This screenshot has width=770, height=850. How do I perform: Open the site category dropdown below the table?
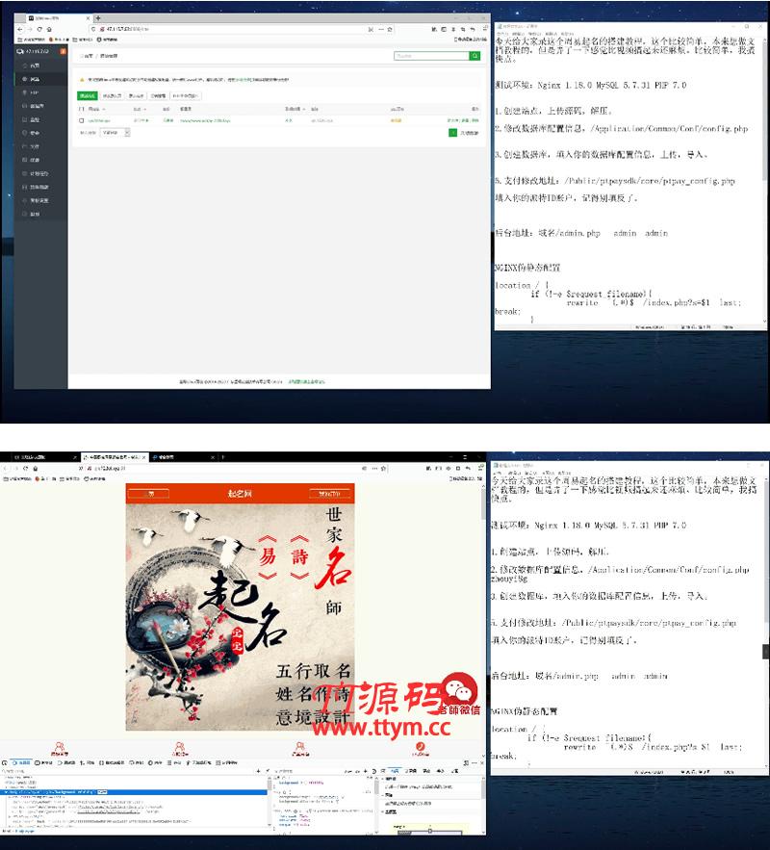115,133
